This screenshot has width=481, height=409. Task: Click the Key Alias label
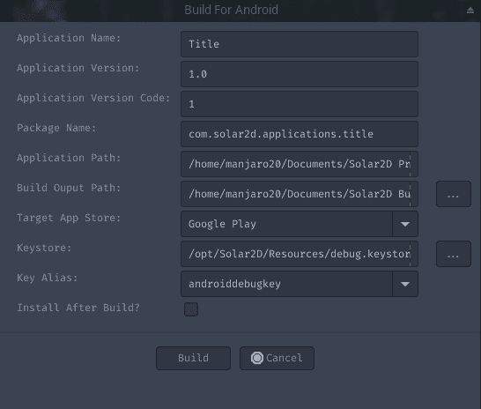48,278
